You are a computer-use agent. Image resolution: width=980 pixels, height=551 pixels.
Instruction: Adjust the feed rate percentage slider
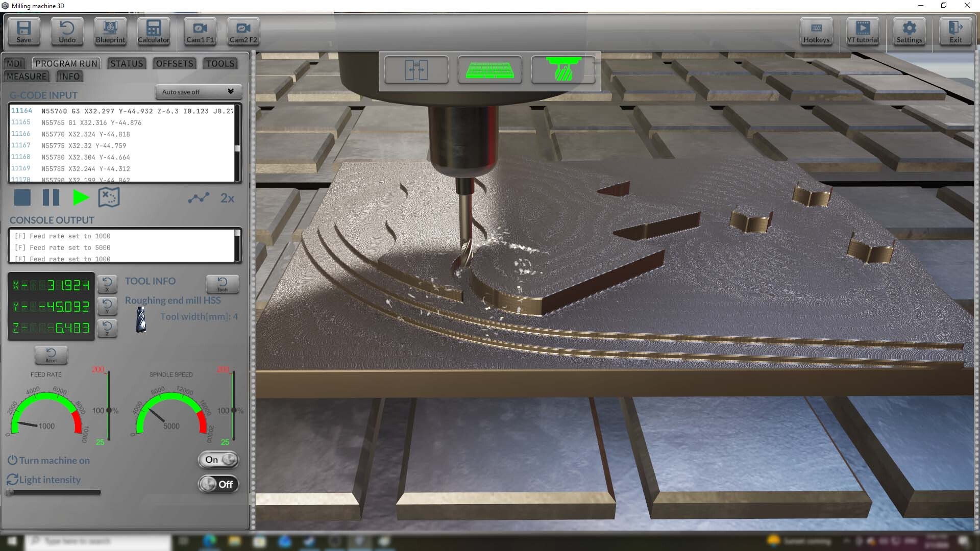pyautogui.click(x=109, y=410)
